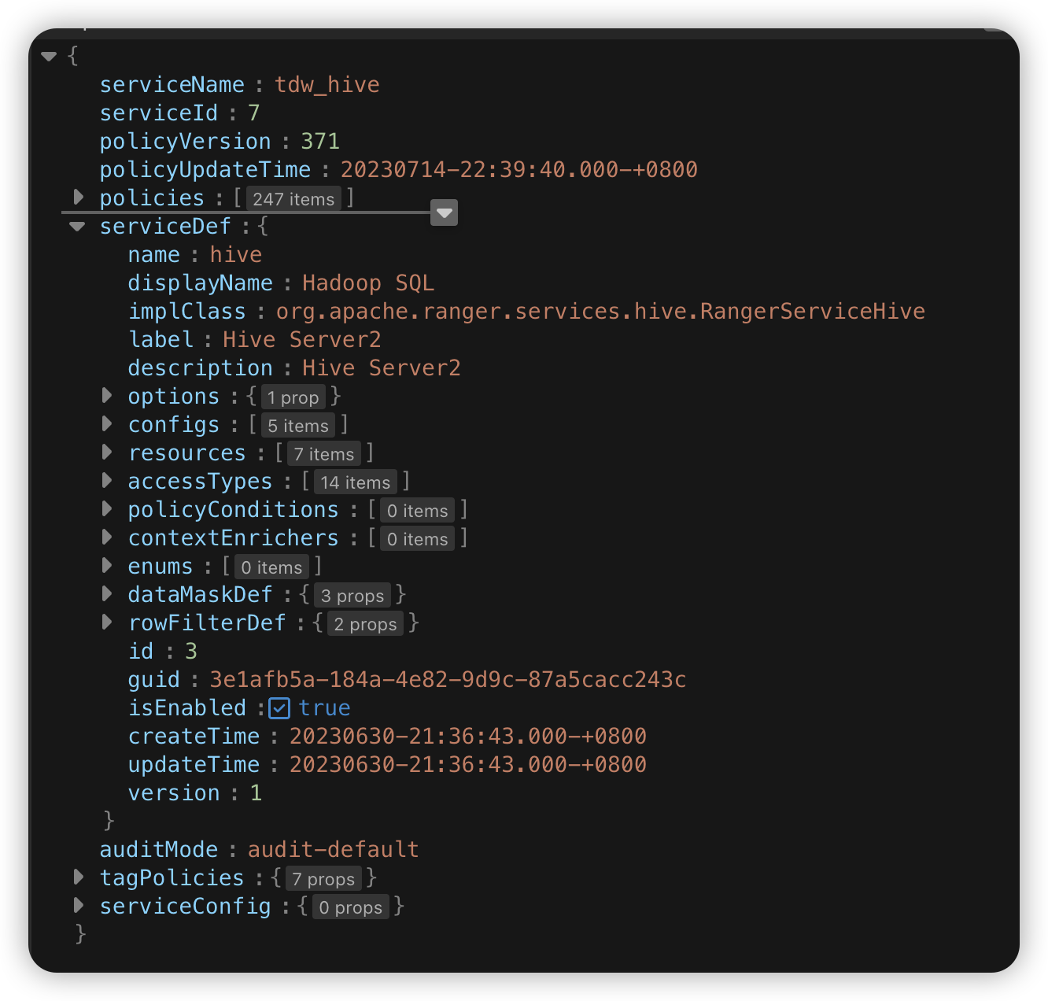Expand the serviceConfig object arrow
The width and height of the screenshot is (1048, 1001).
[78, 905]
